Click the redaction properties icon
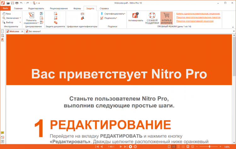236x149 pixels. tap(42, 22)
